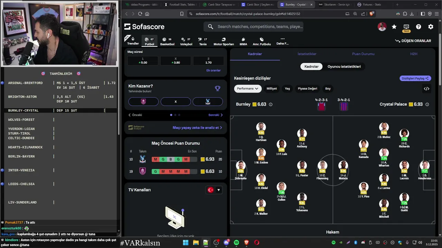442x248 pixels.
Task: Select the Kadrolar pill toggle
Action: (311, 66)
